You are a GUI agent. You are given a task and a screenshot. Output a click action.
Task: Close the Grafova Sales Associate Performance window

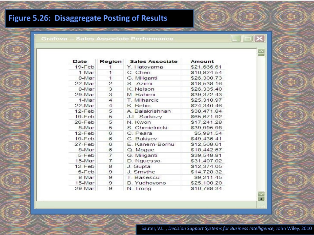tap(259, 38)
